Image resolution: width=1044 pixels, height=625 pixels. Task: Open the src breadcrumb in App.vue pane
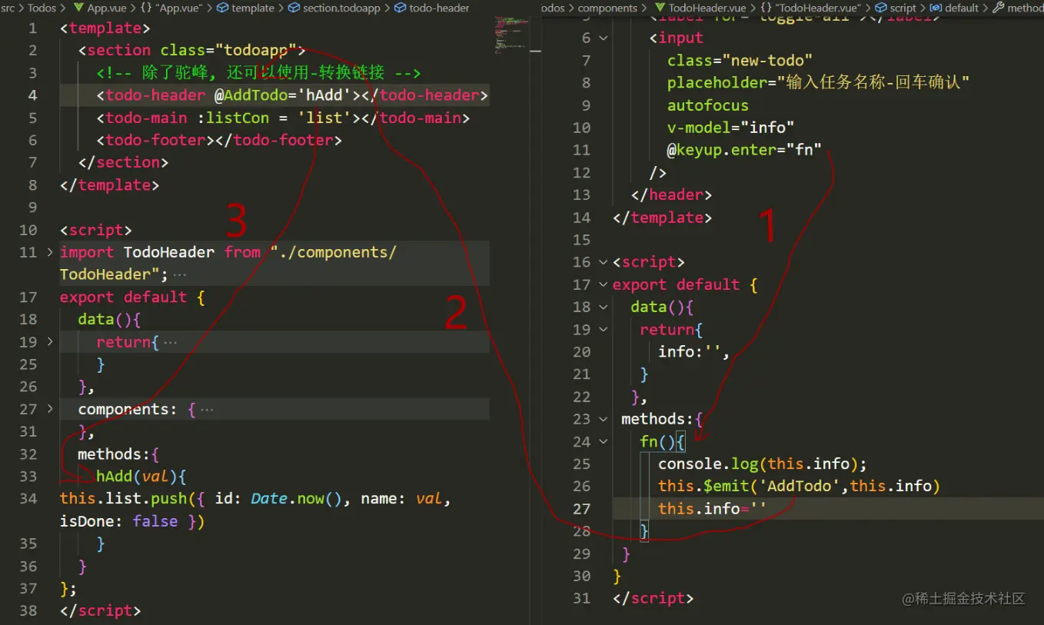[8, 8]
